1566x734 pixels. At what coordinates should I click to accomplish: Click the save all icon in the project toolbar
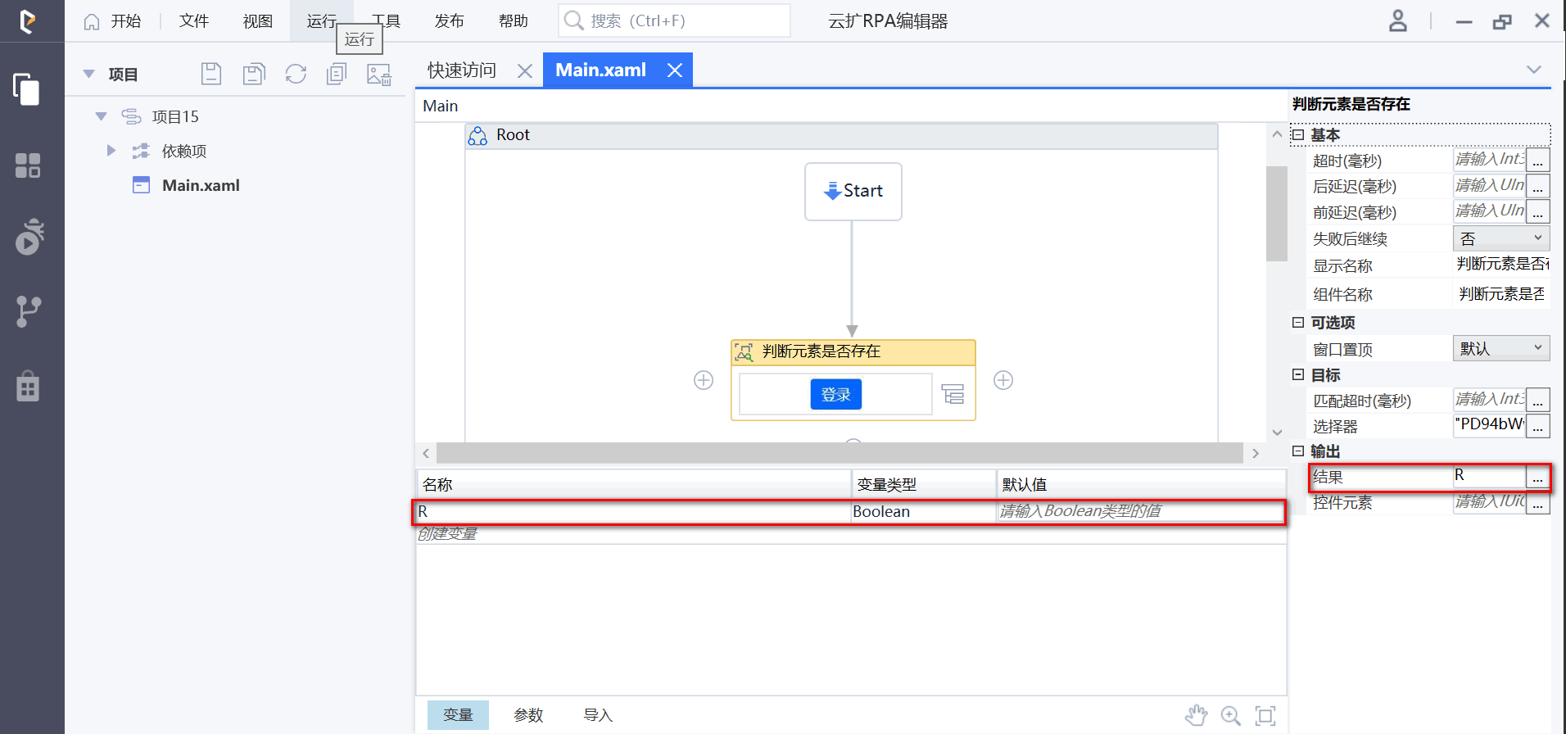tap(254, 74)
